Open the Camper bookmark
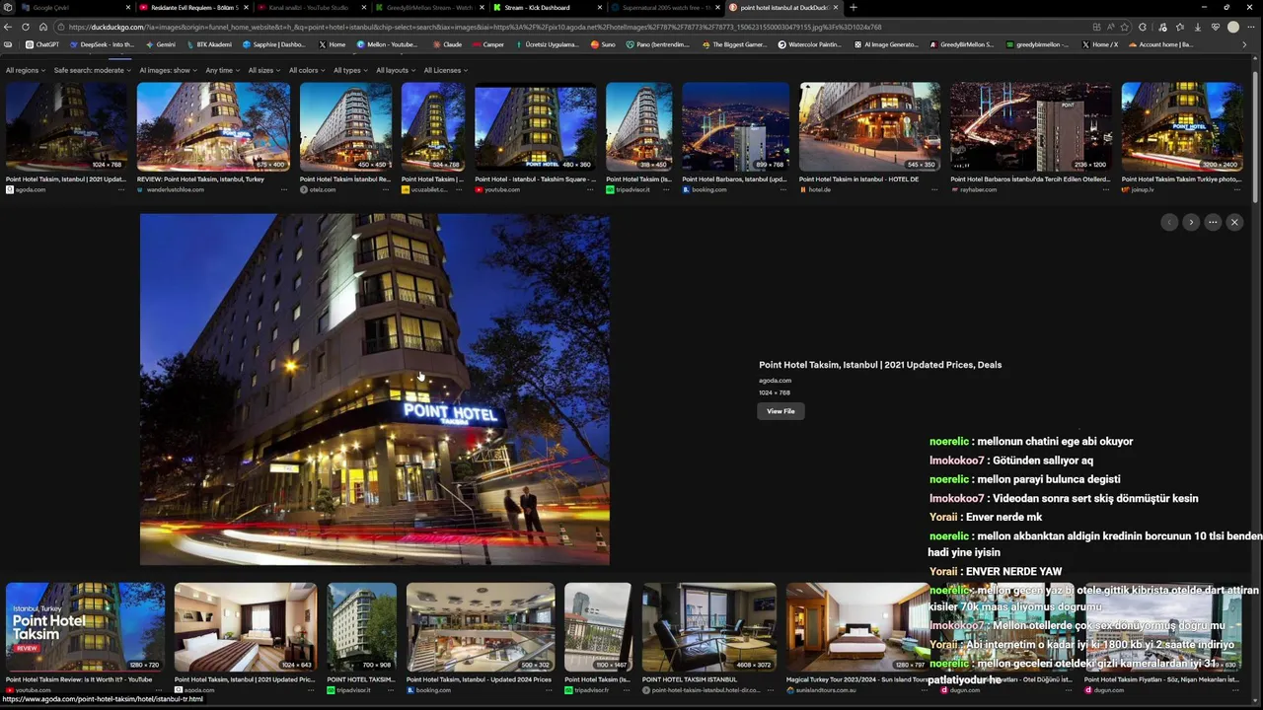The width and height of the screenshot is (1263, 710). tap(488, 44)
